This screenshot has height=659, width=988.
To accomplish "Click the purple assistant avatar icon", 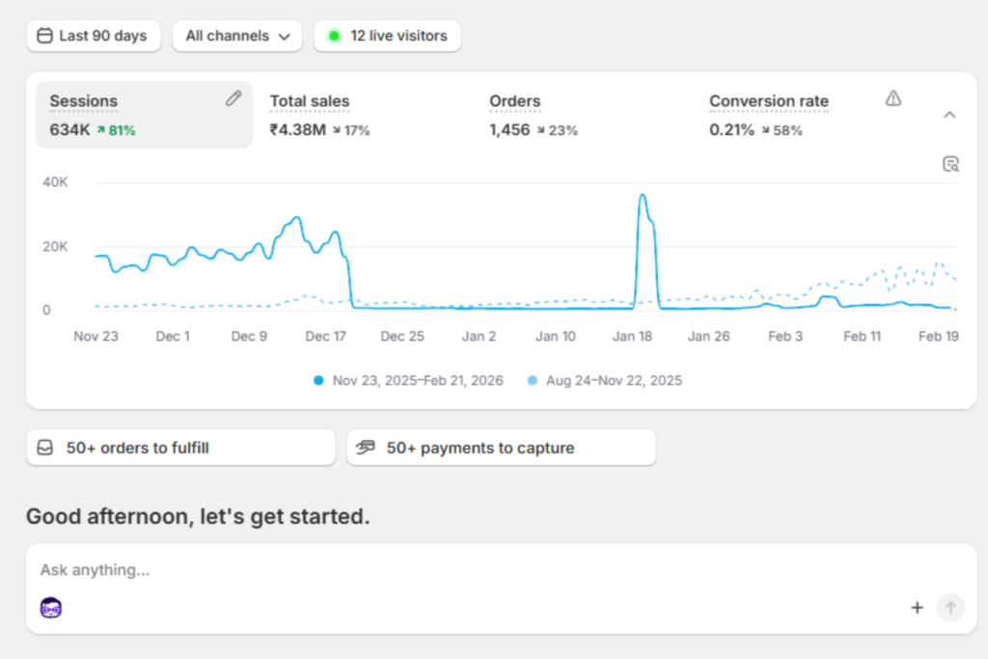I will tap(51, 608).
